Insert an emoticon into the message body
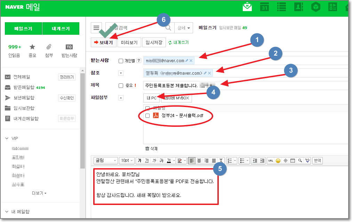The image size is (352, 222). (278, 161)
